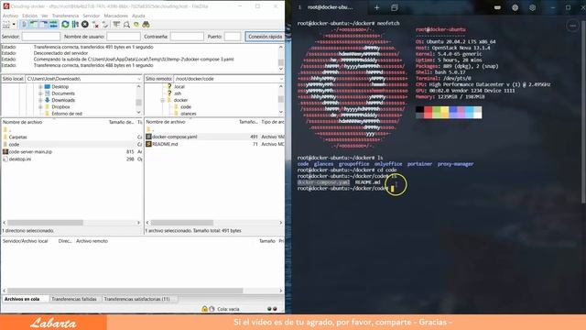This screenshot has width=586, height=330.
Task: Open the Archivo menu
Action: [10, 16]
